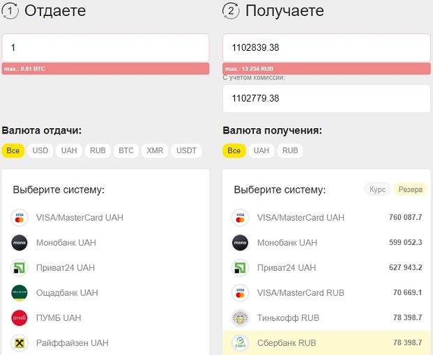
Task: Focus the Получаете amount field 1102839.38
Action: pyautogui.click(x=326, y=48)
